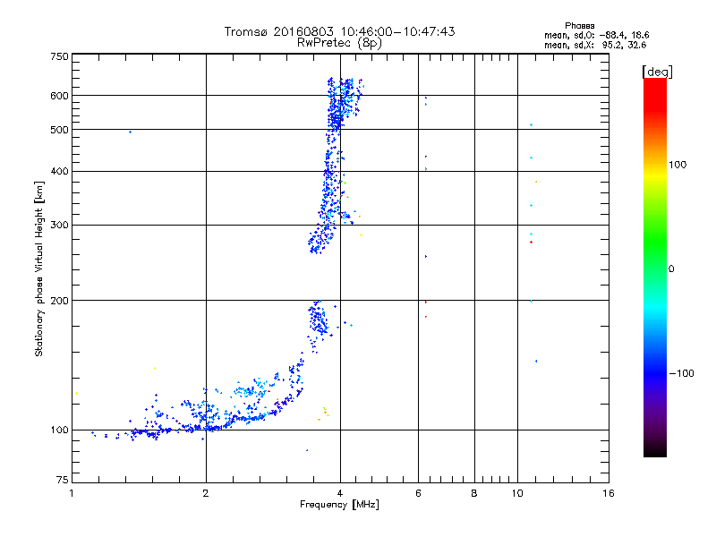
Task: Click the 100 label on the height axis
Action: (x=59, y=430)
